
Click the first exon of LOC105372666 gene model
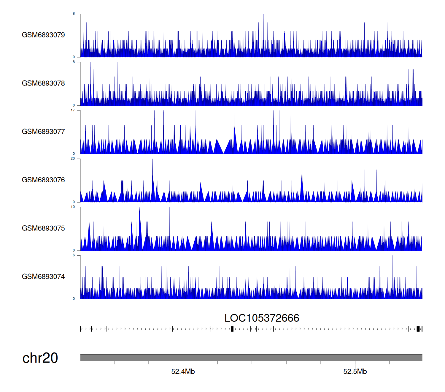point(81,329)
